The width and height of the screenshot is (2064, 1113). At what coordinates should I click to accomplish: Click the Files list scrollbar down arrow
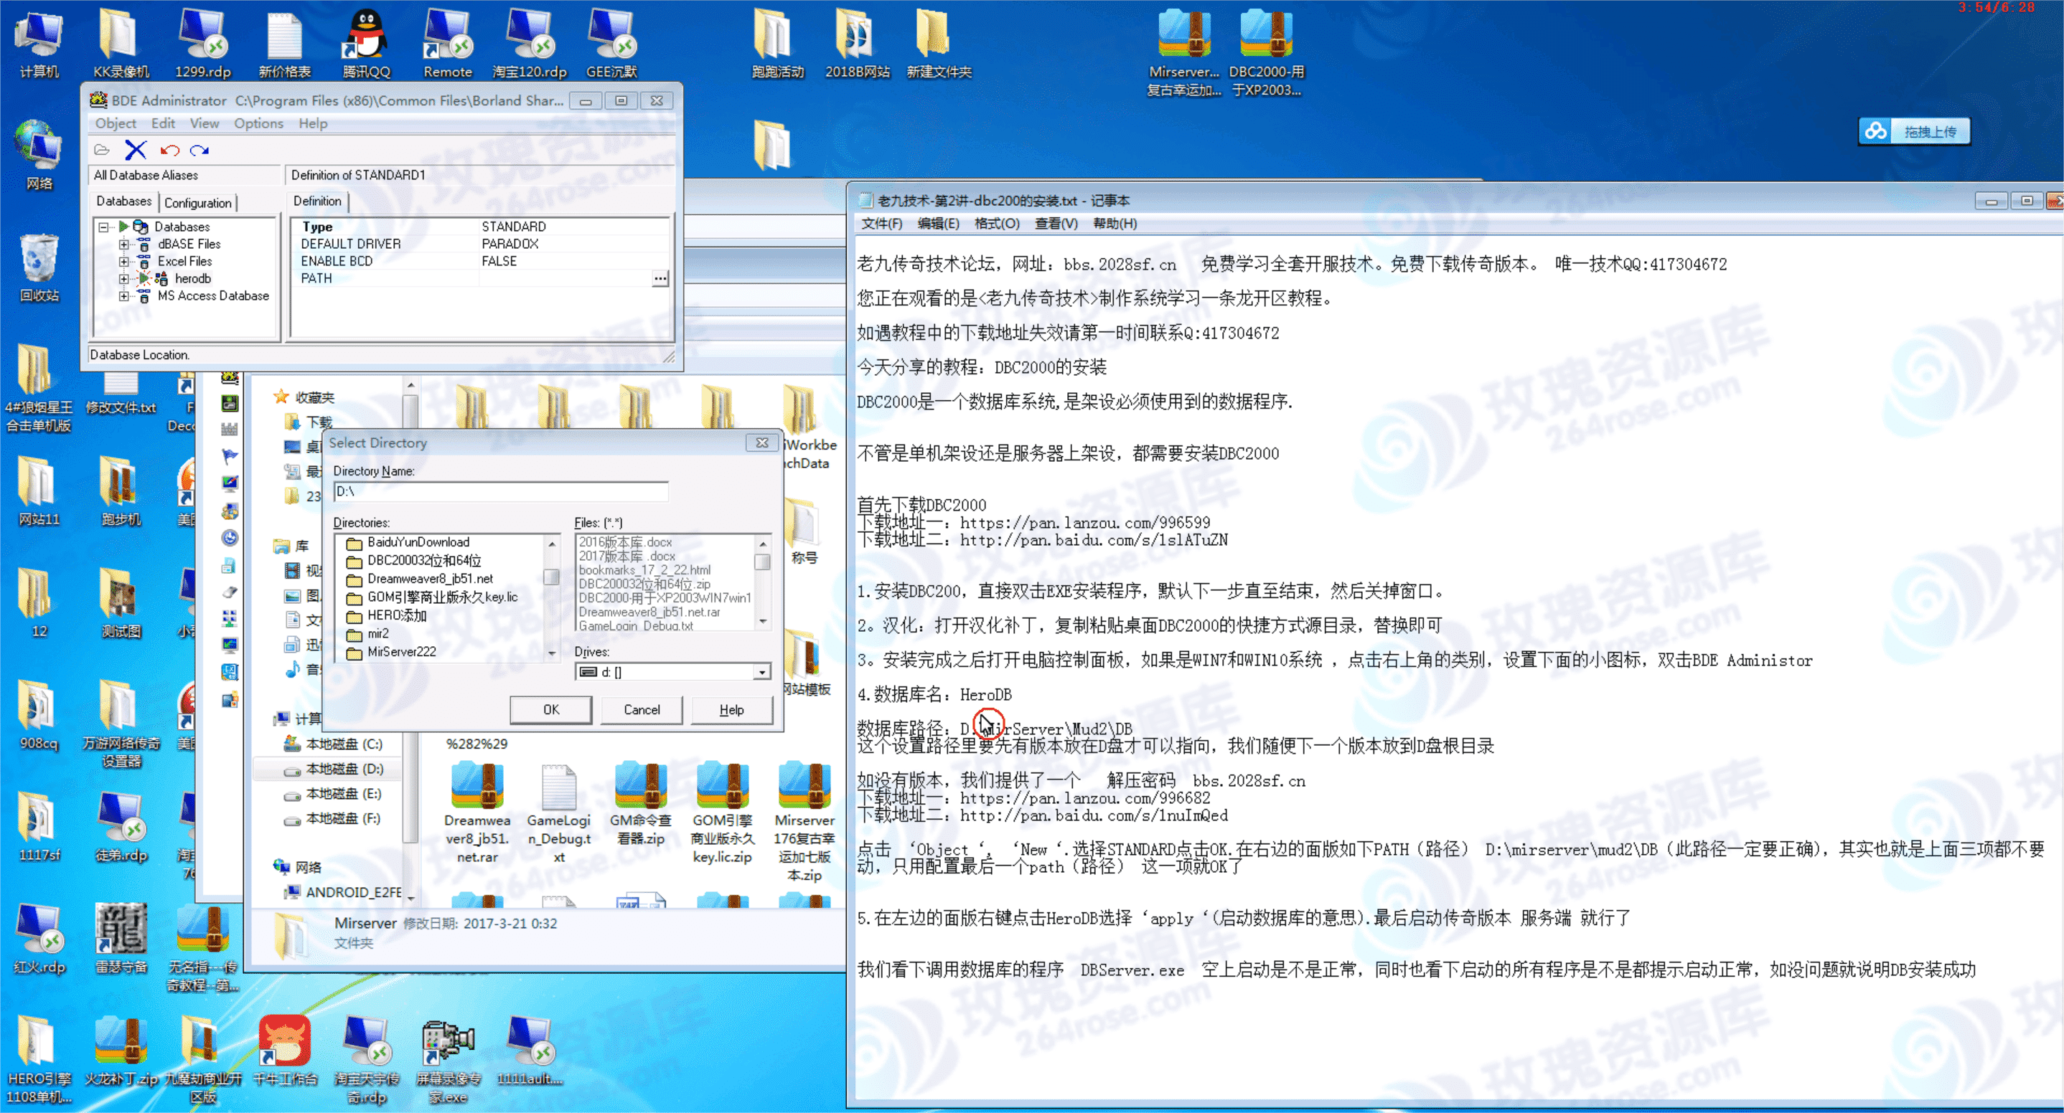click(x=763, y=621)
